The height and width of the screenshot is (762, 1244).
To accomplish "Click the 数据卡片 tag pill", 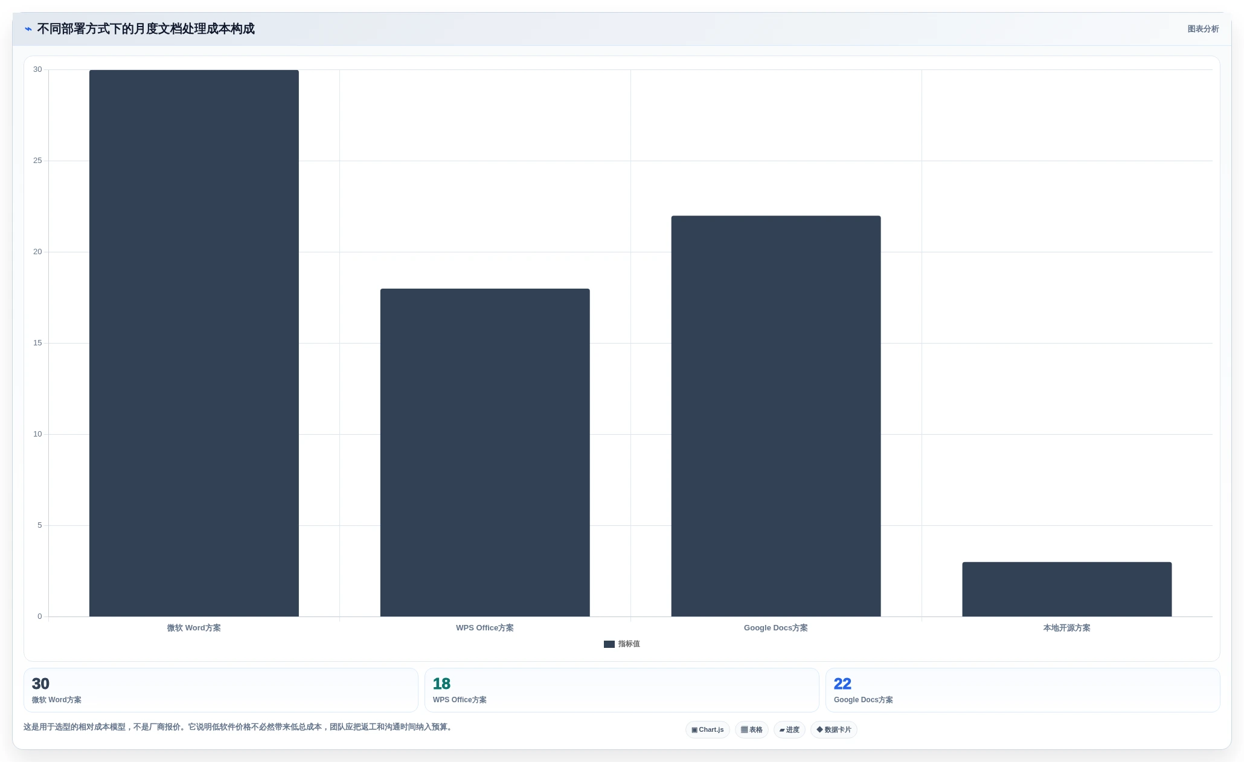I will pyautogui.click(x=834, y=730).
